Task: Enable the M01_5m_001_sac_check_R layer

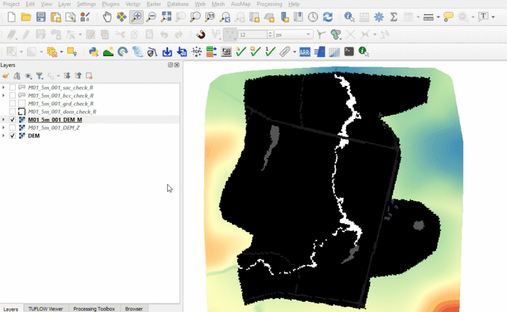Action: [x=13, y=87]
